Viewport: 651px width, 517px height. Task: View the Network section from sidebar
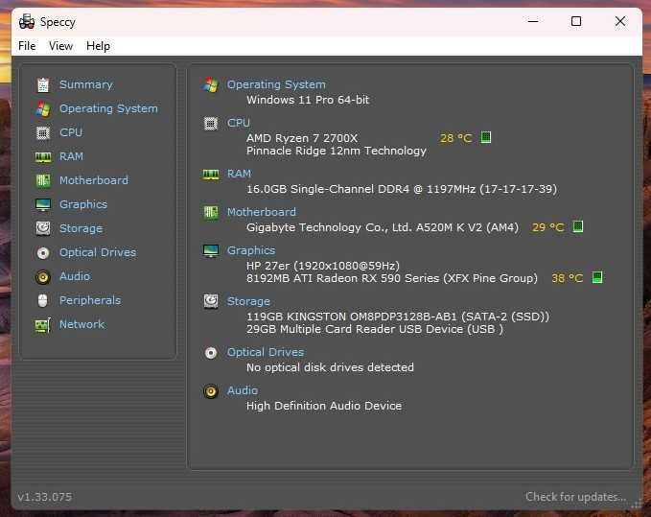[81, 325]
